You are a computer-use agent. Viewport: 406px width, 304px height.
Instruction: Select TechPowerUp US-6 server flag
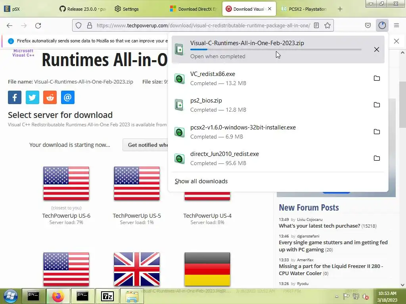[x=66, y=183]
